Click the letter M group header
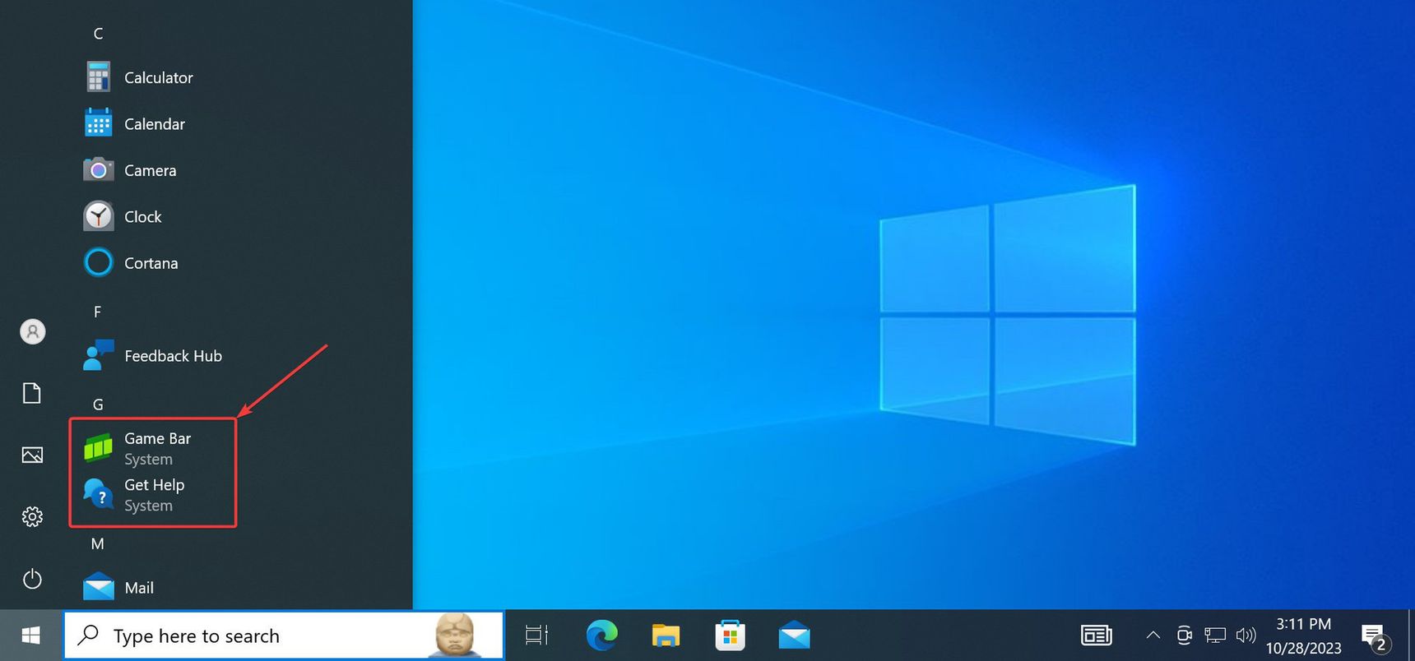The image size is (1415, 661). [x=98, y=543]
